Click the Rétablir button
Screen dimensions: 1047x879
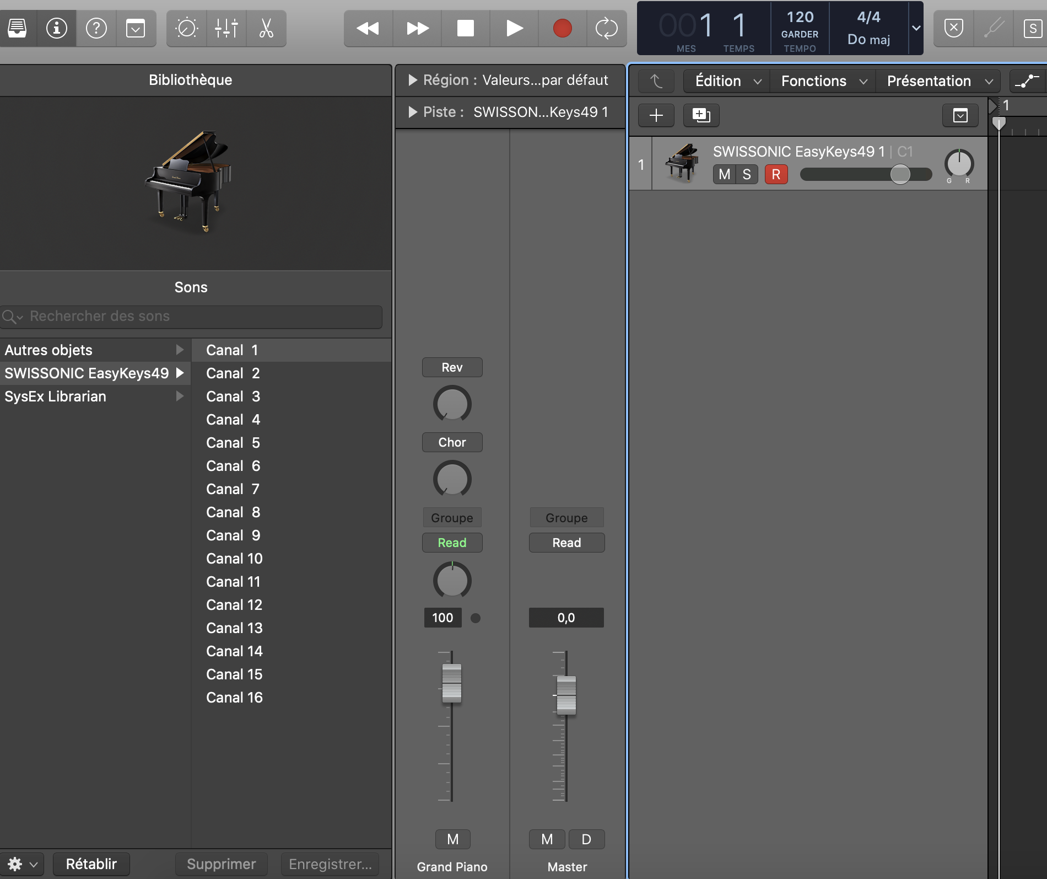(x=91, y=864)
